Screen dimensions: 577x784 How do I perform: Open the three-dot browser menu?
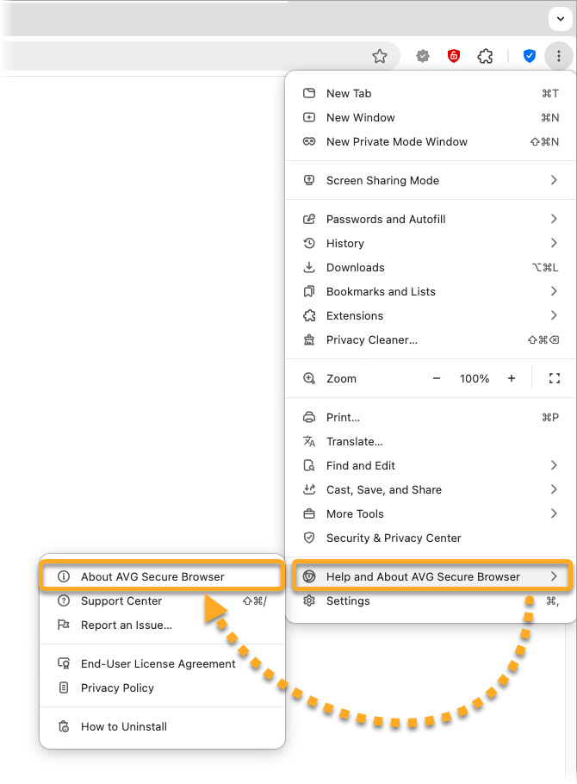[559, 56]
